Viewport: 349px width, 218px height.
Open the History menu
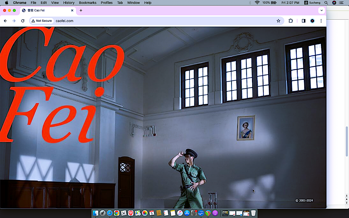click(69, 3)
